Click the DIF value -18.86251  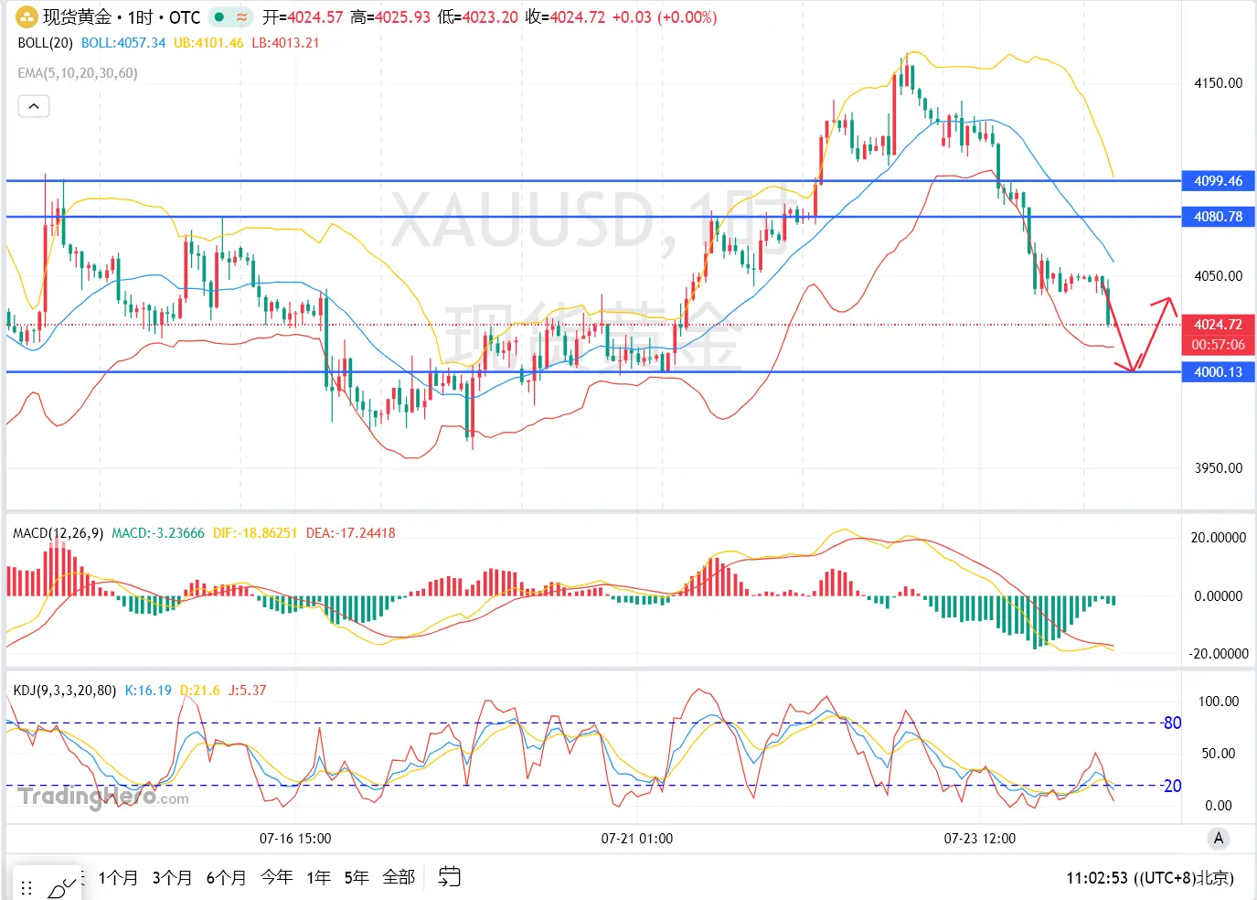(x=255, y=533)
